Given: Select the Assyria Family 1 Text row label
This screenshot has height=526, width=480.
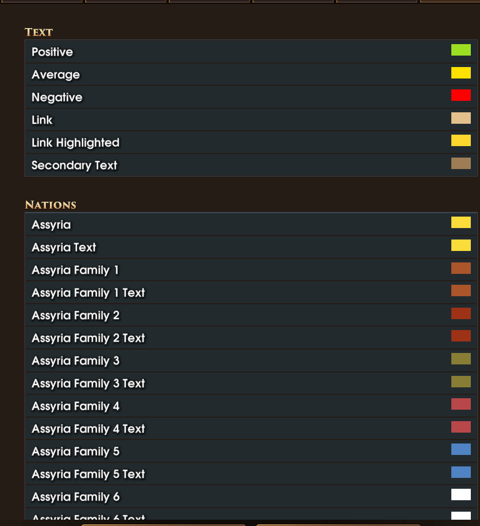Looking at the screenshot, I should click(x=88, y=293).
